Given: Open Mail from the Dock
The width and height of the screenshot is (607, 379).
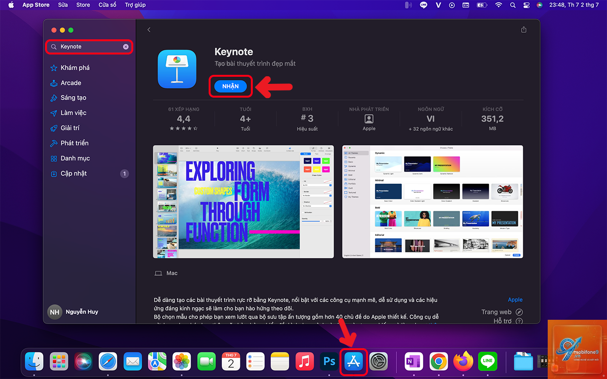Looking at the screenshot, I should coord(133,362).
